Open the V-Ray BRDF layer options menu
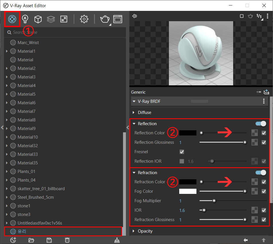The height and width of the screenshot is (244, 273). [264, 101]
